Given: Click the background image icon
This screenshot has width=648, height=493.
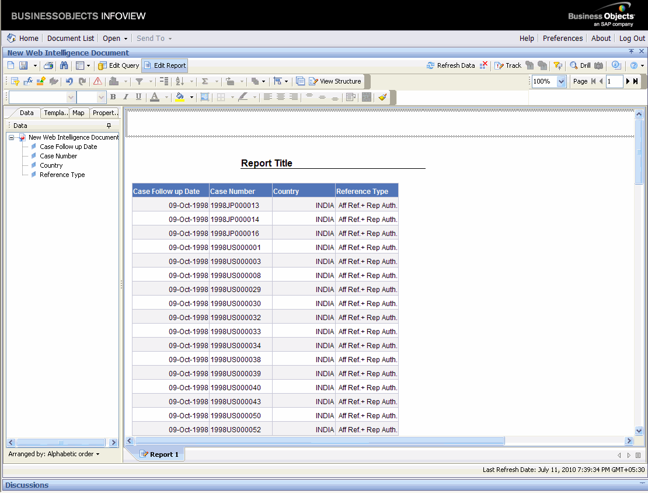Looking at the screenshot, I should click(204, 97).
